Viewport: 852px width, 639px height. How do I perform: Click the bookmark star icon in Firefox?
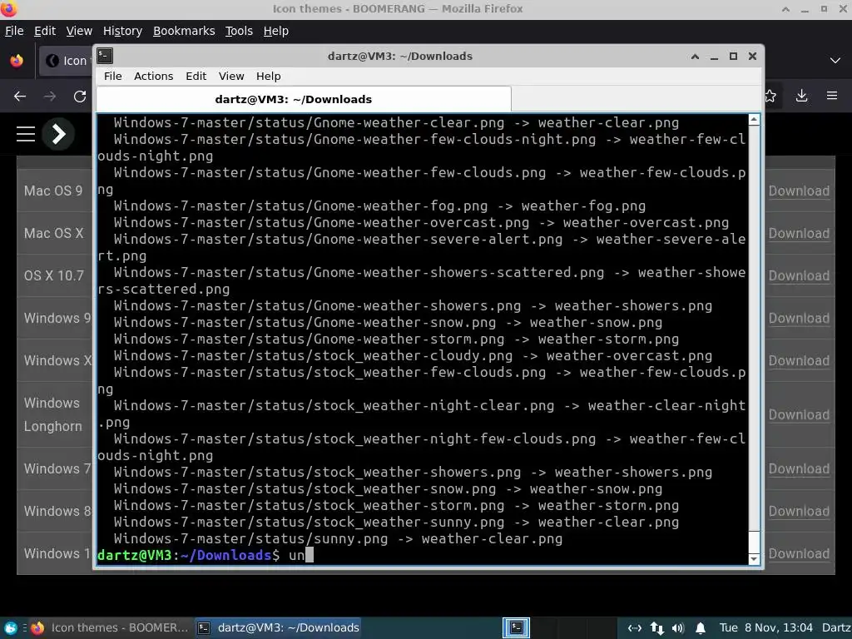(770, 97)
